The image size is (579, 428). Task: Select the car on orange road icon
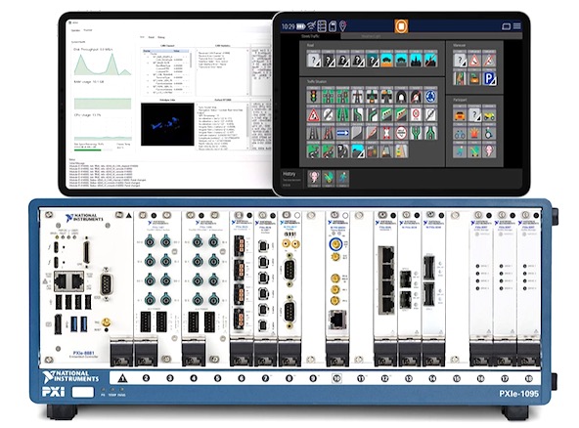(x=386, y=60)
